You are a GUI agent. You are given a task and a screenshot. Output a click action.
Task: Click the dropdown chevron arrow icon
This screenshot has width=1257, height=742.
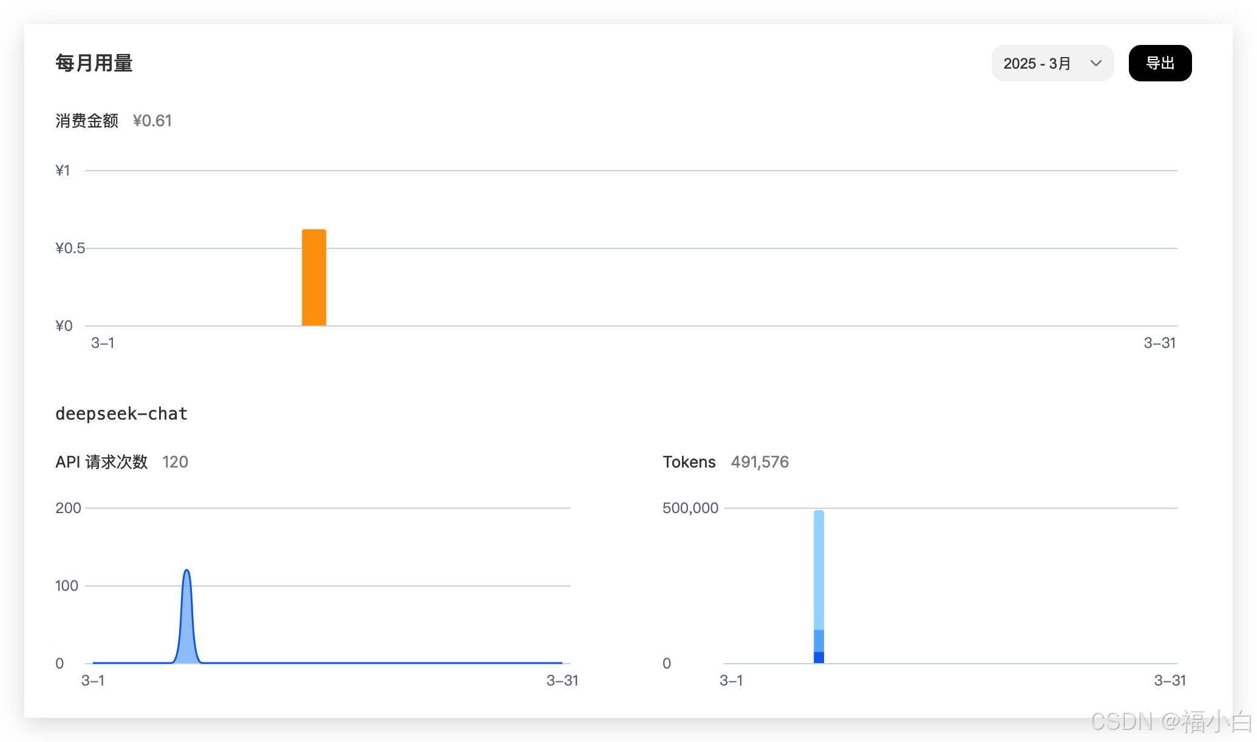point(1095,63)
